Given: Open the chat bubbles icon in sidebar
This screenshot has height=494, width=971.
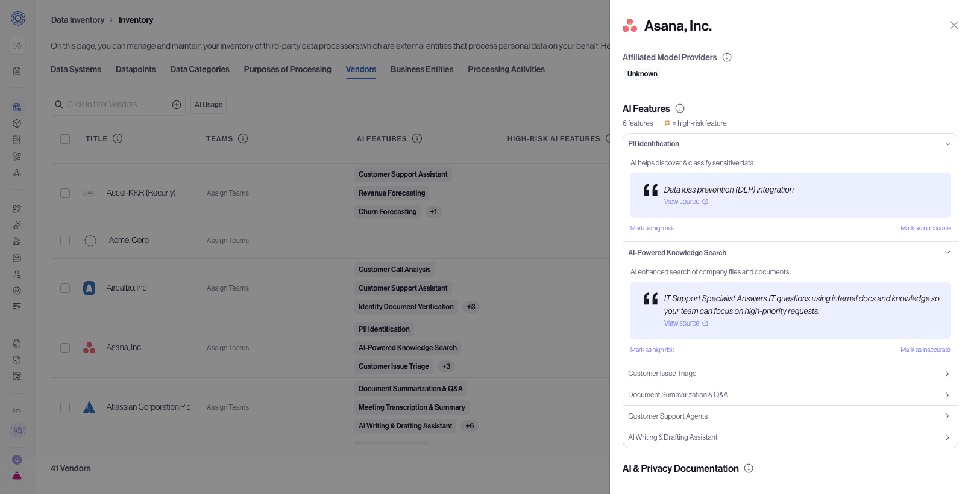Looking at the screenshot, I should pyautogui.click(x=18, y=430).
